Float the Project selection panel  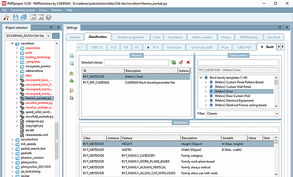coord(51,28)
